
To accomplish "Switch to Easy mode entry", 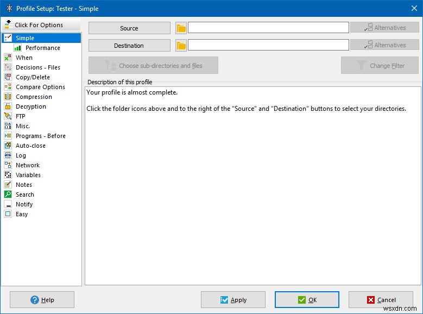I will tap(22, 214).
